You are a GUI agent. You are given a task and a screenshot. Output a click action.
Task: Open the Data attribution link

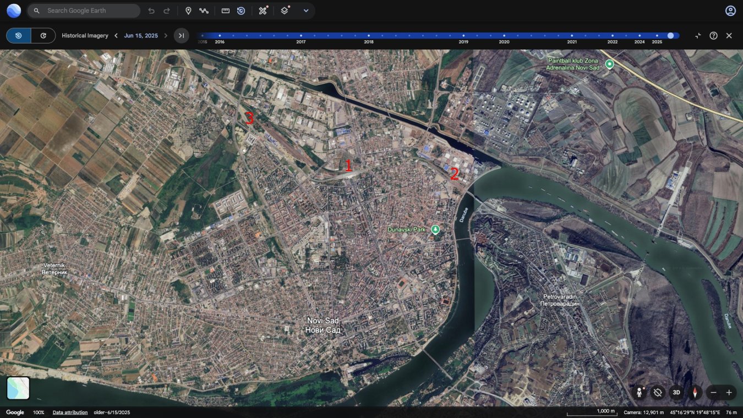70,413
